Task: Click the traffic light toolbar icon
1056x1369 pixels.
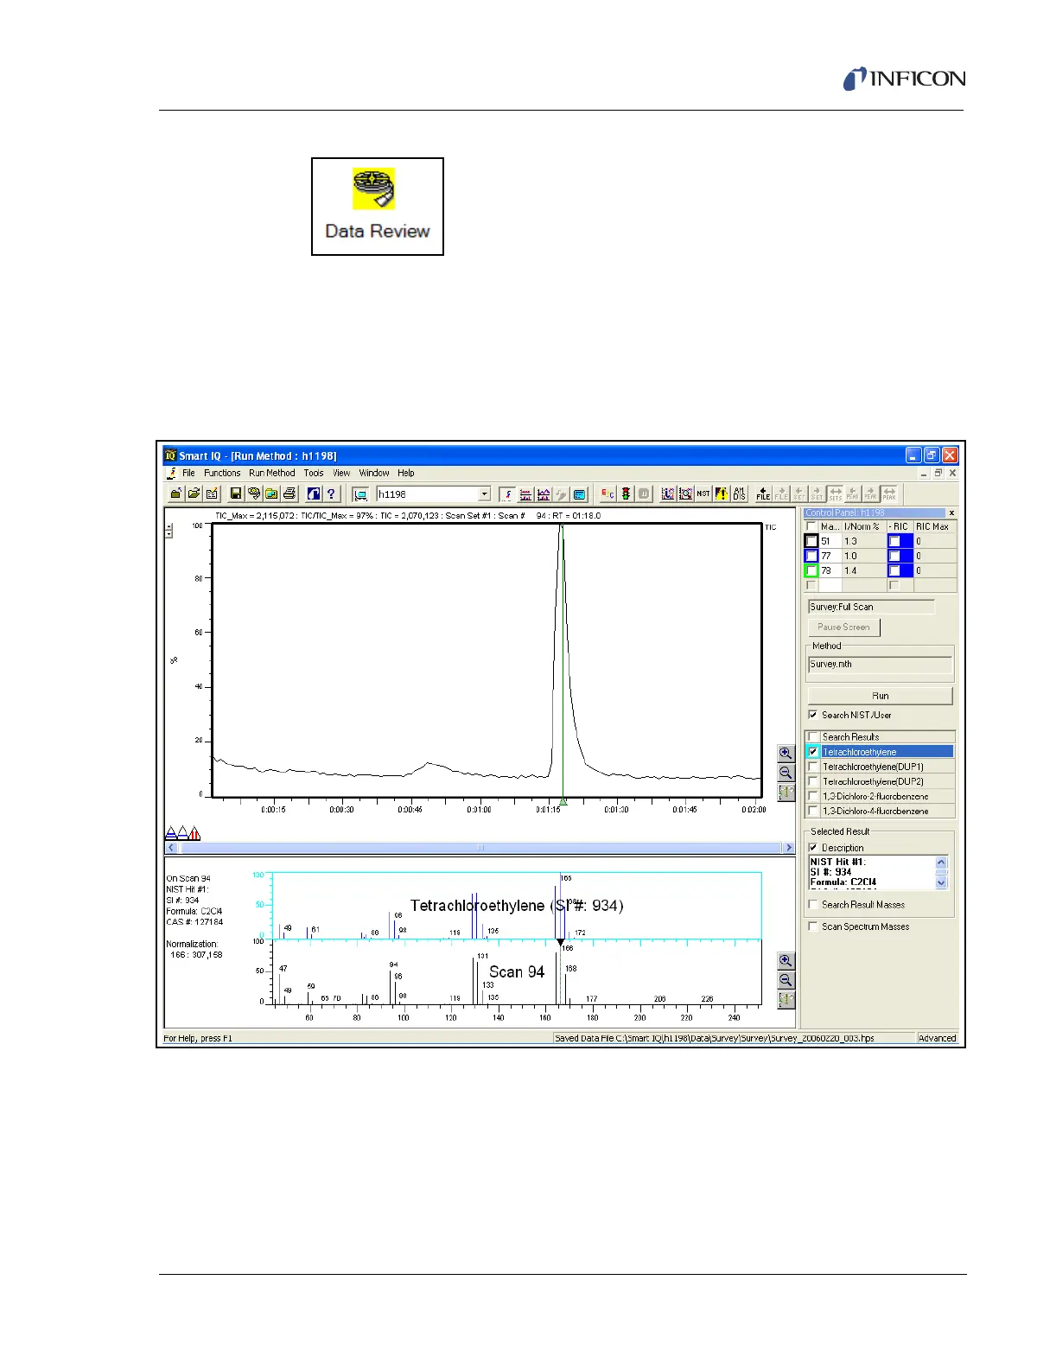Action: coord(626,493)
